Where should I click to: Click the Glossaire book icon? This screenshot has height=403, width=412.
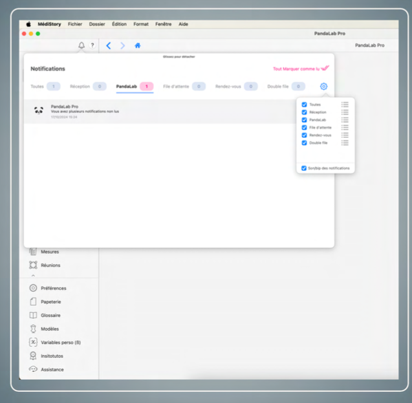point(33,315)
